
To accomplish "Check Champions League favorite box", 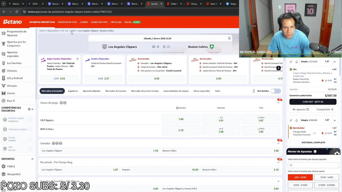I will 30,129.
